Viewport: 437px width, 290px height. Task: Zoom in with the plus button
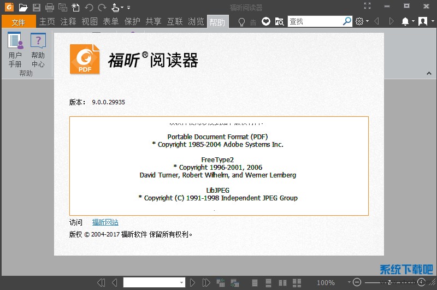pos(421,282)
